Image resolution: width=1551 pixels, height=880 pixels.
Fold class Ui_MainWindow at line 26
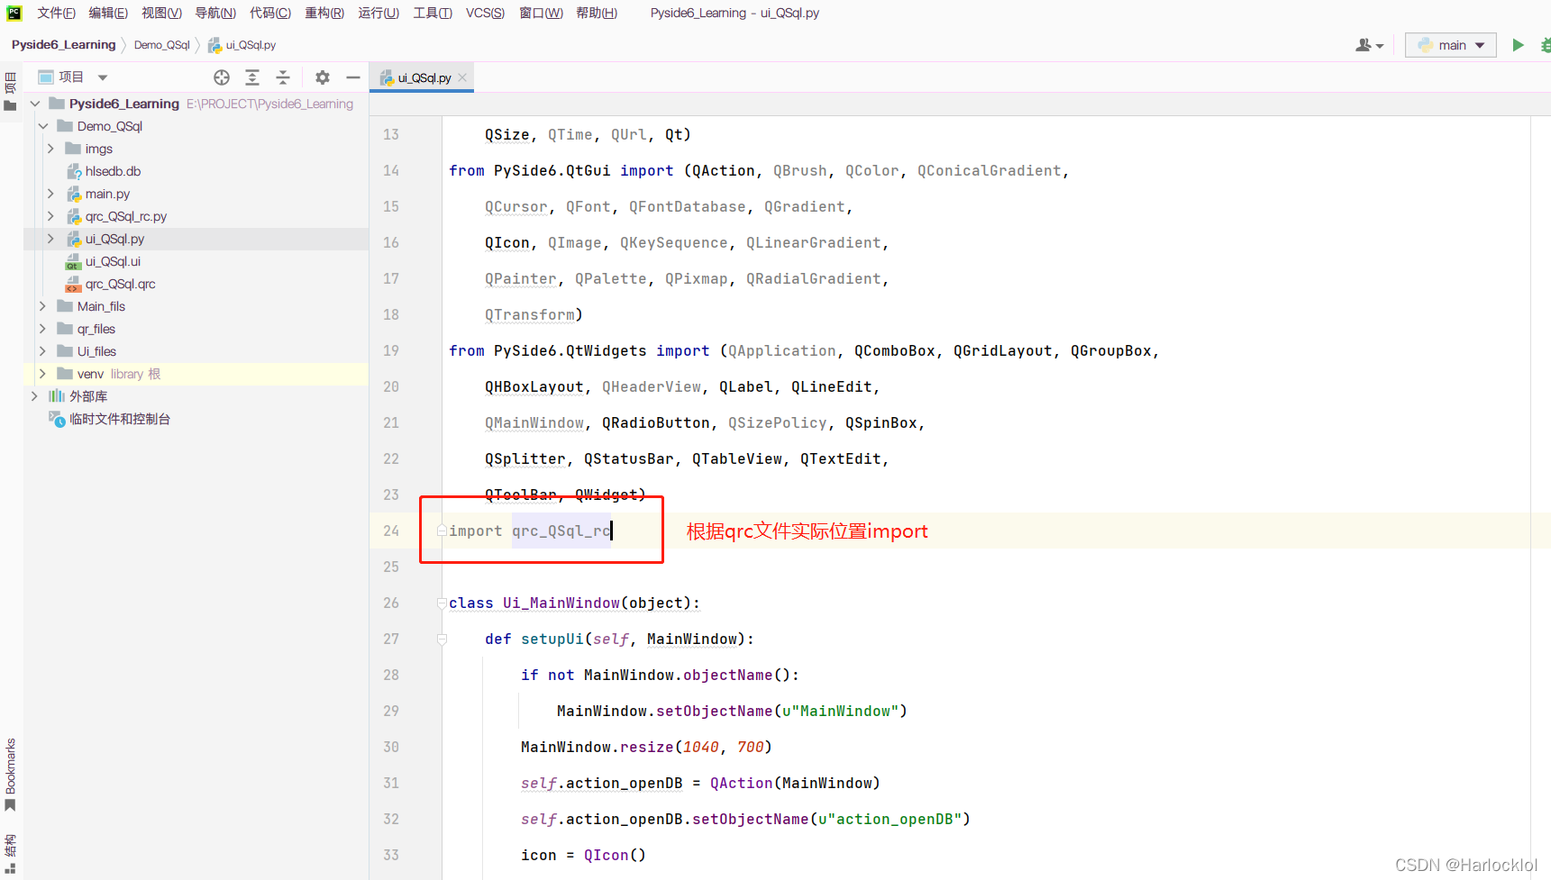(x=442, y=603)
